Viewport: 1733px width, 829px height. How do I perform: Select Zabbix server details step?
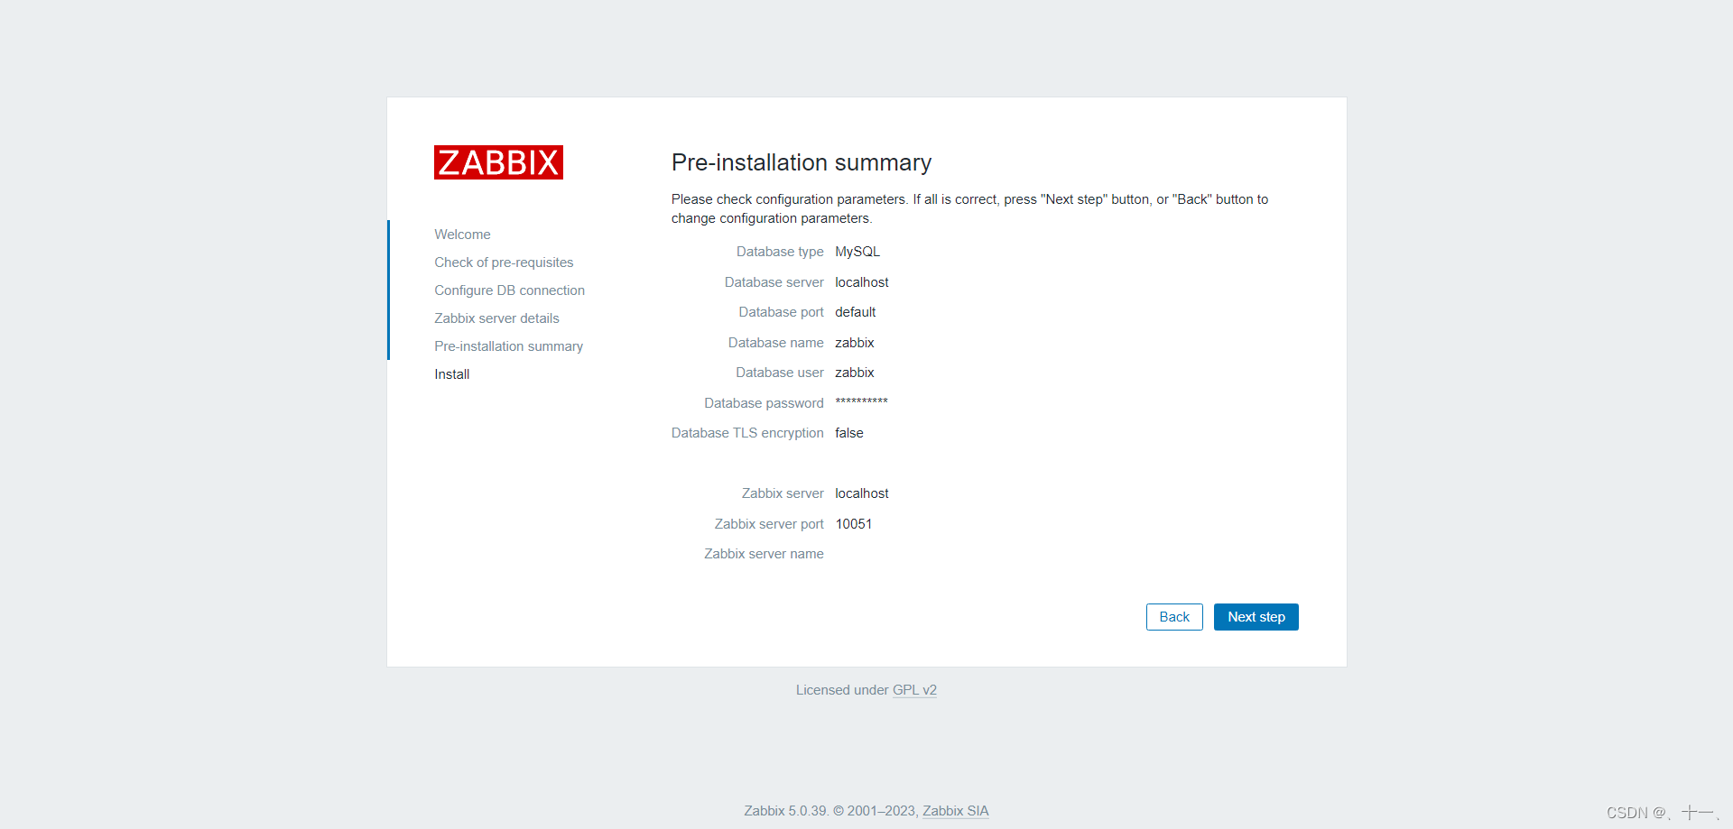click(496, 318)
